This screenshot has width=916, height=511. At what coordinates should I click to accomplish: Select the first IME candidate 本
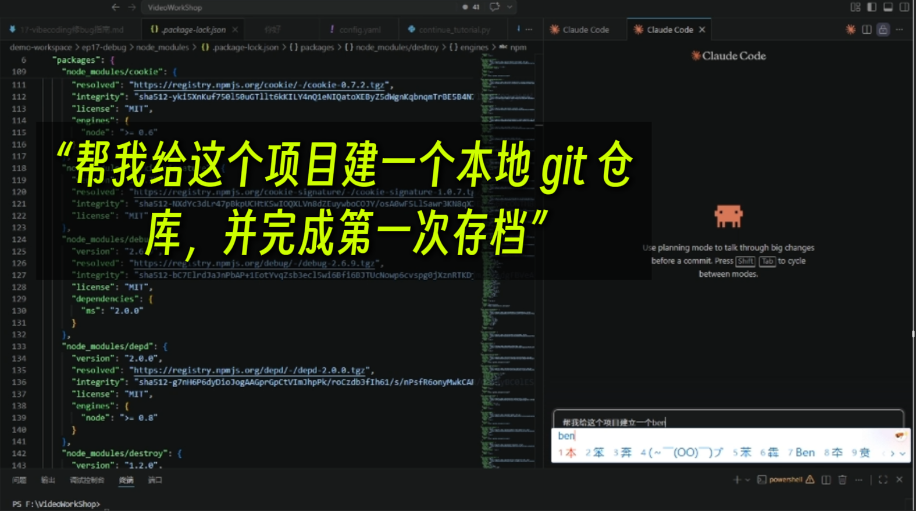pos(568,452)
